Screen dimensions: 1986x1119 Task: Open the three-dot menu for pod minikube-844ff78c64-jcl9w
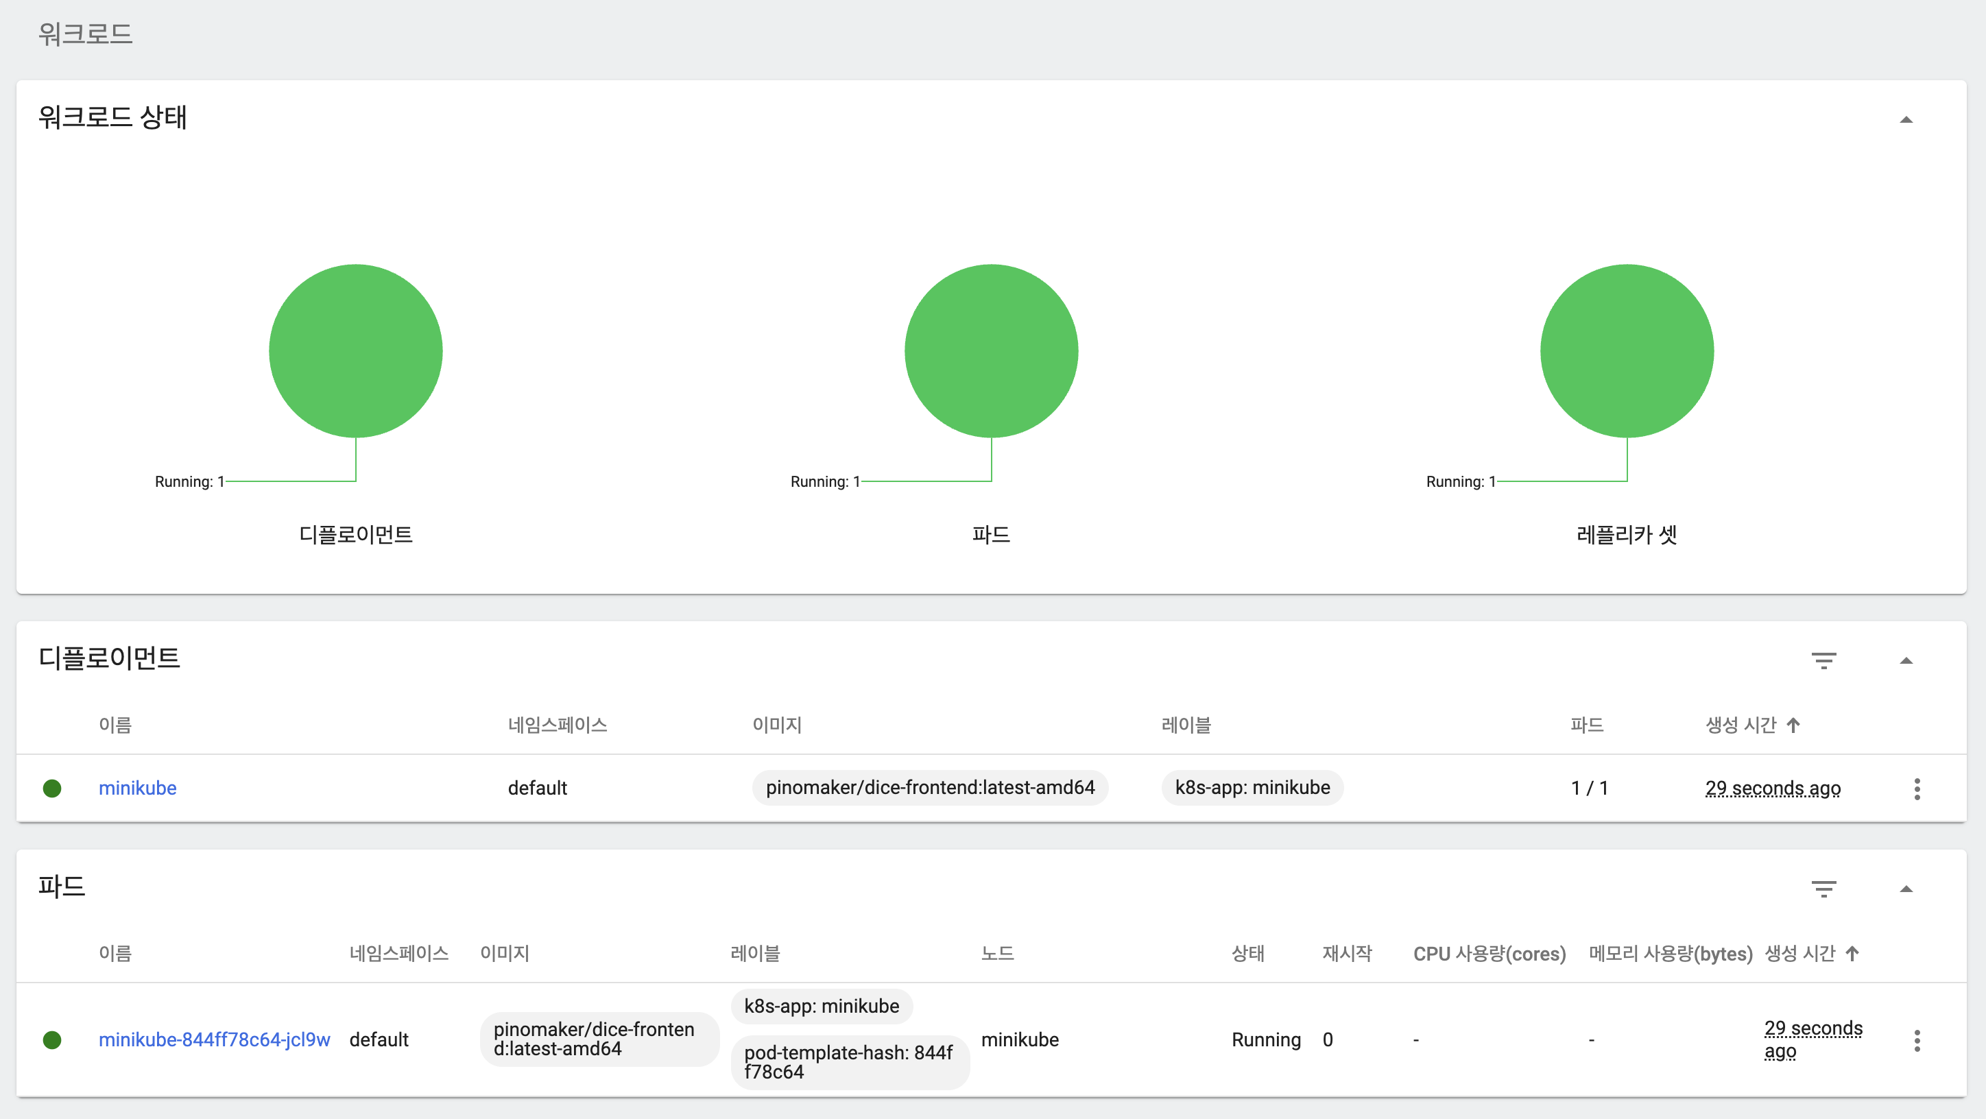point(1917,1040)
